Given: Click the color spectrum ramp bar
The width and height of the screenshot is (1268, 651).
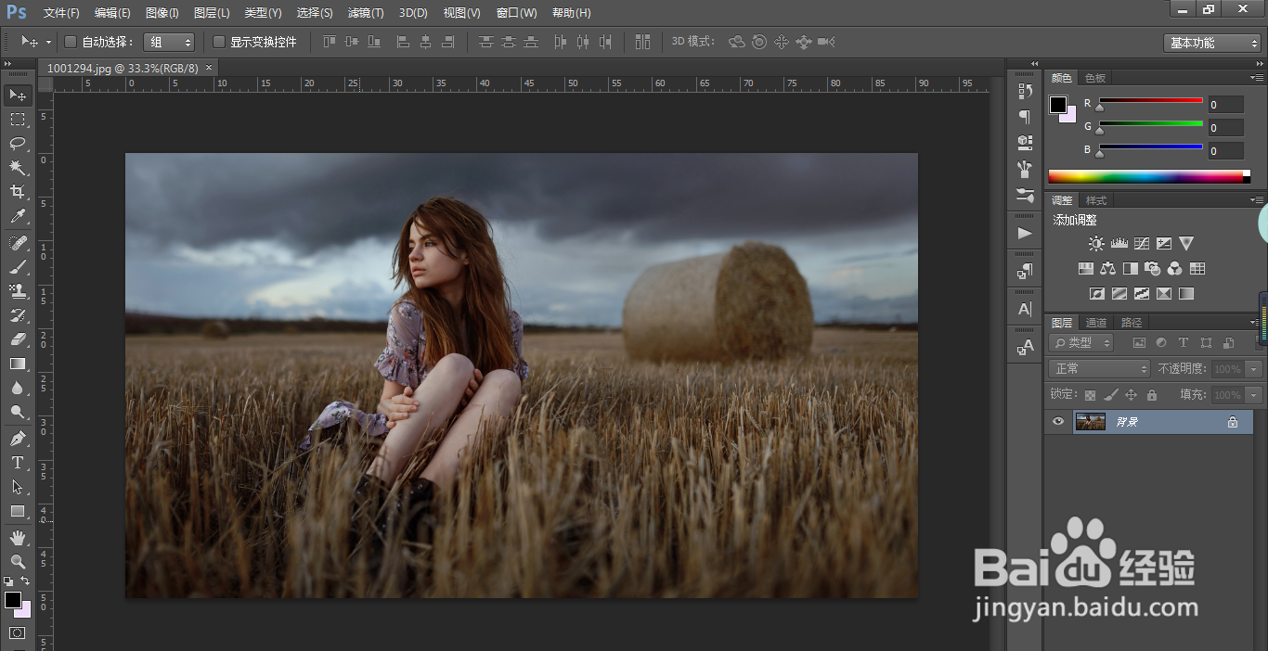Looking at the screenshot, I should (1146, 176).
